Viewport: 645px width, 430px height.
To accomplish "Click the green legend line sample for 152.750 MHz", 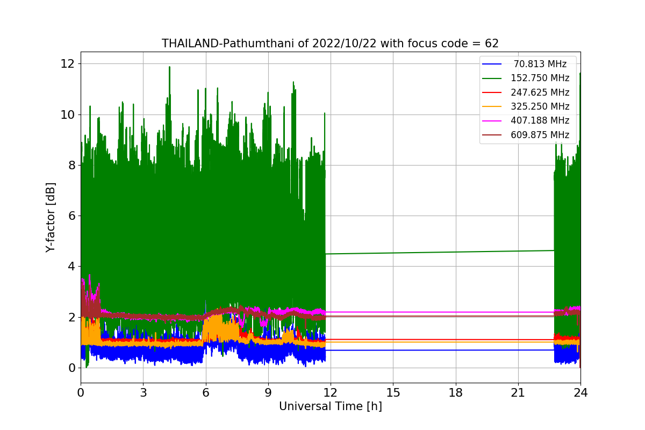I will click(492, 78).
